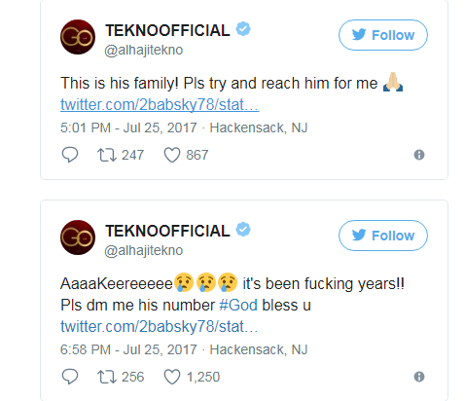The width and height of the screenshot is (465, 401).
Task: View first tweet's TEKNOOFFICIAL profile avatar
Action: pos(78,37)
